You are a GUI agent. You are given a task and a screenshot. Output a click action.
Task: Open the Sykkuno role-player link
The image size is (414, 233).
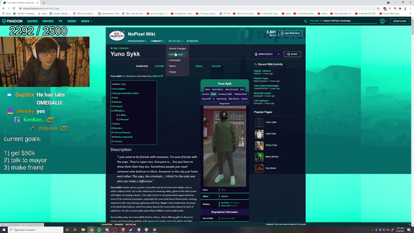point(157,76)
